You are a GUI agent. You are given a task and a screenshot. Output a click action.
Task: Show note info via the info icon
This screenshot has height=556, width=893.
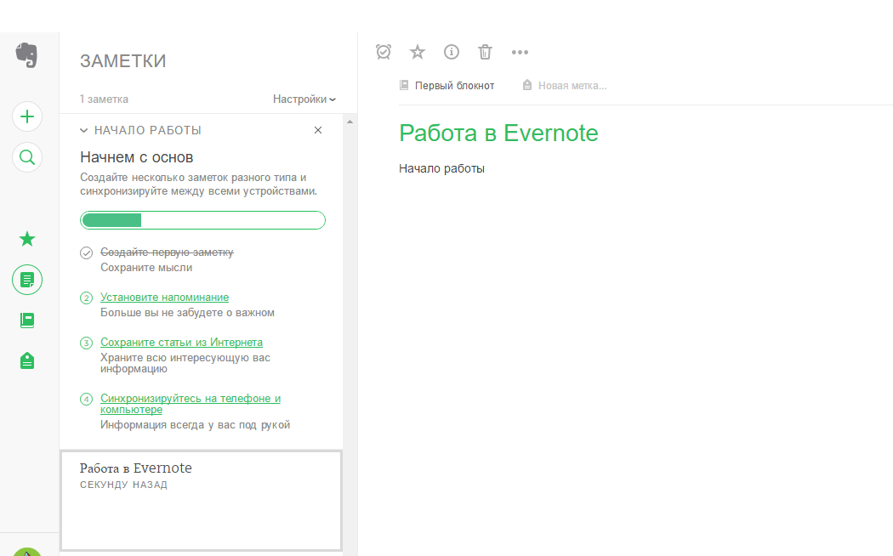[452, 52]
